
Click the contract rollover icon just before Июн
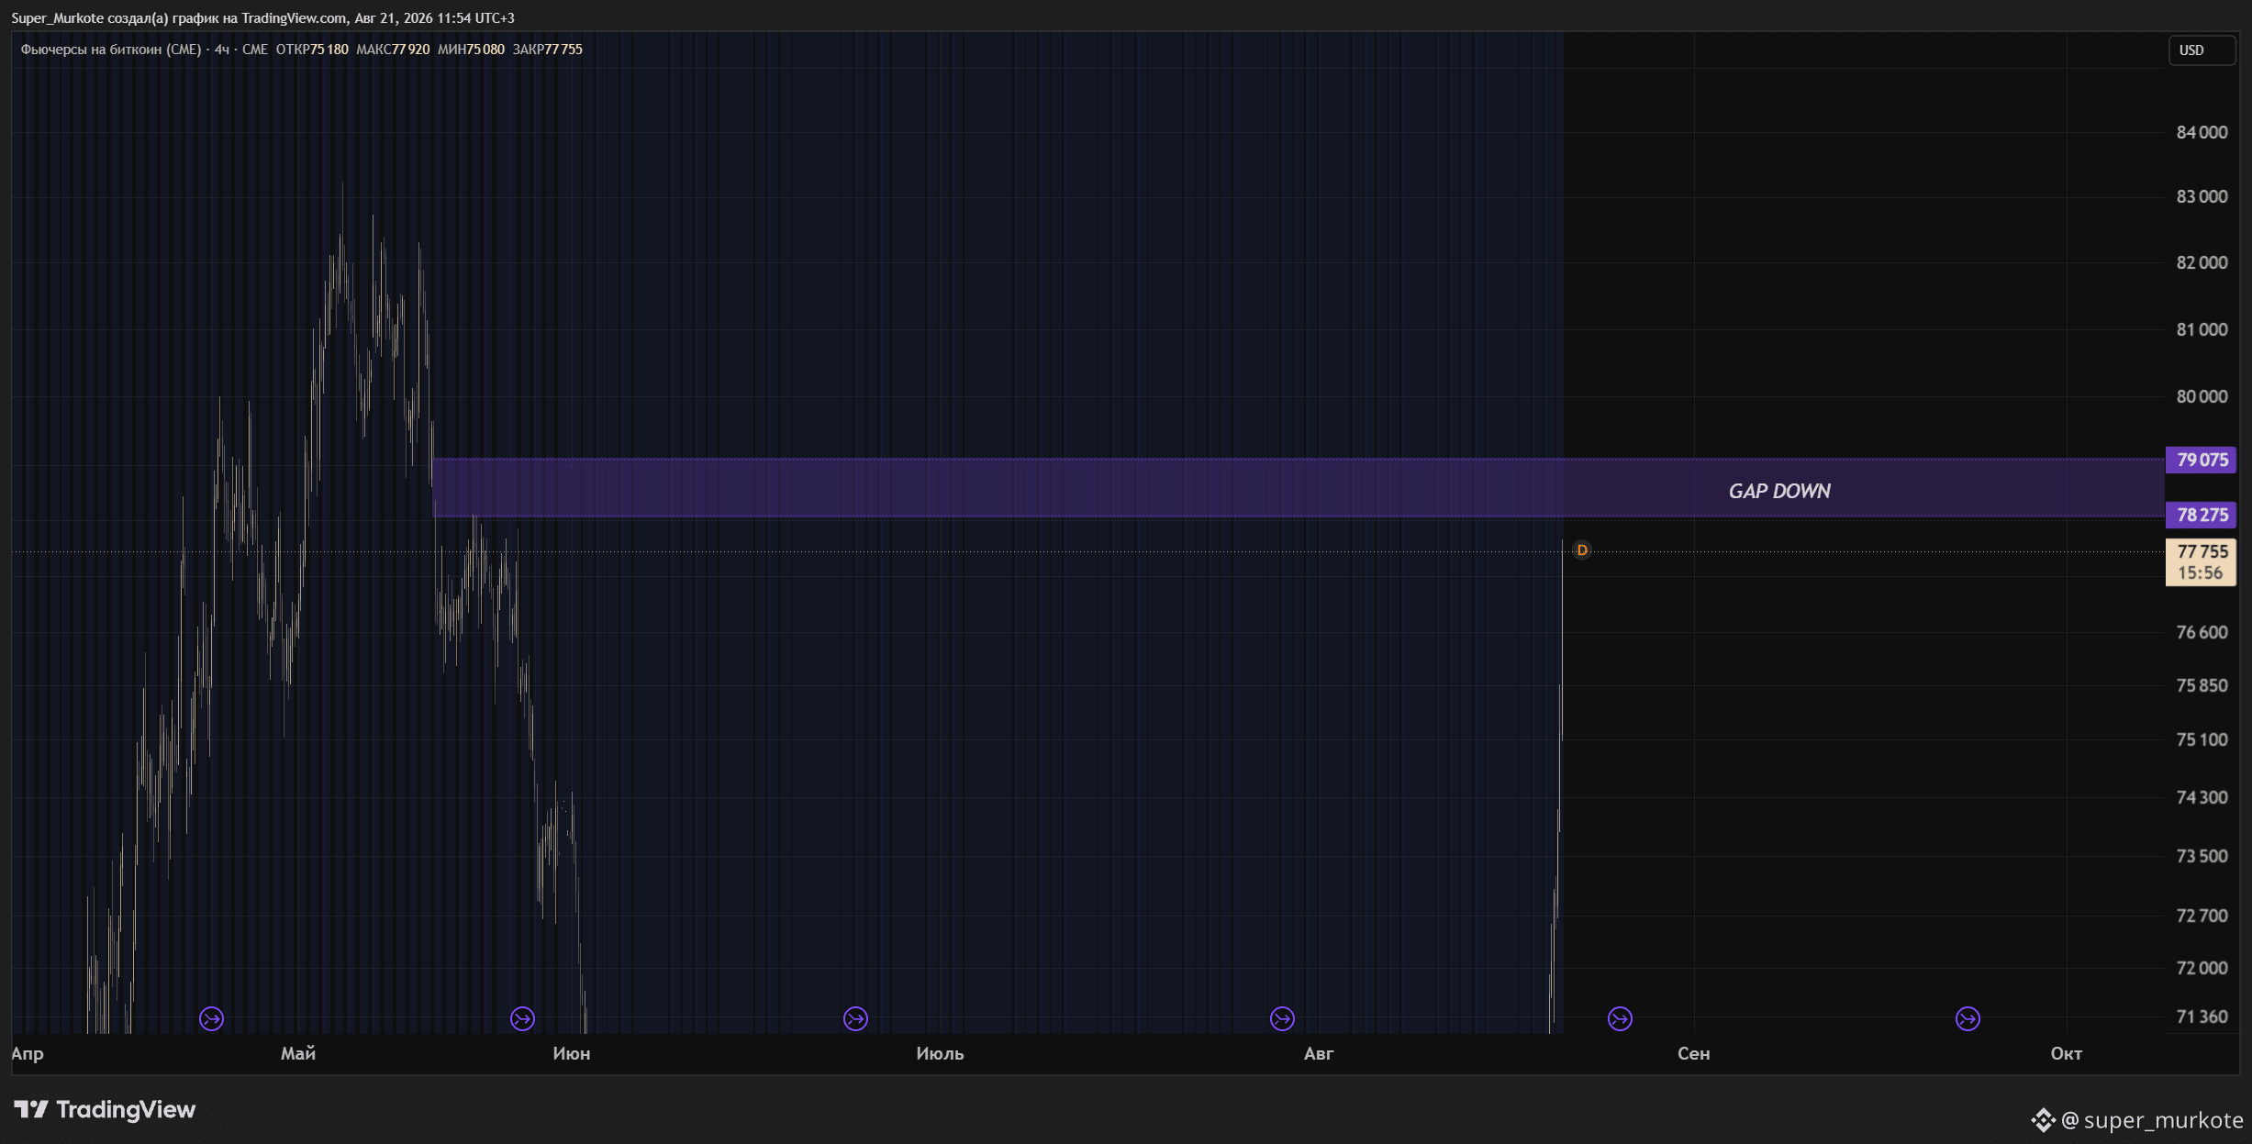[x=522, y=1018]
